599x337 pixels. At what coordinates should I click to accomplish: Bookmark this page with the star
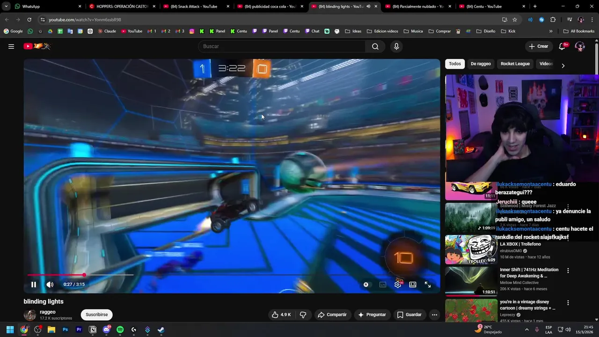point(515,20)
